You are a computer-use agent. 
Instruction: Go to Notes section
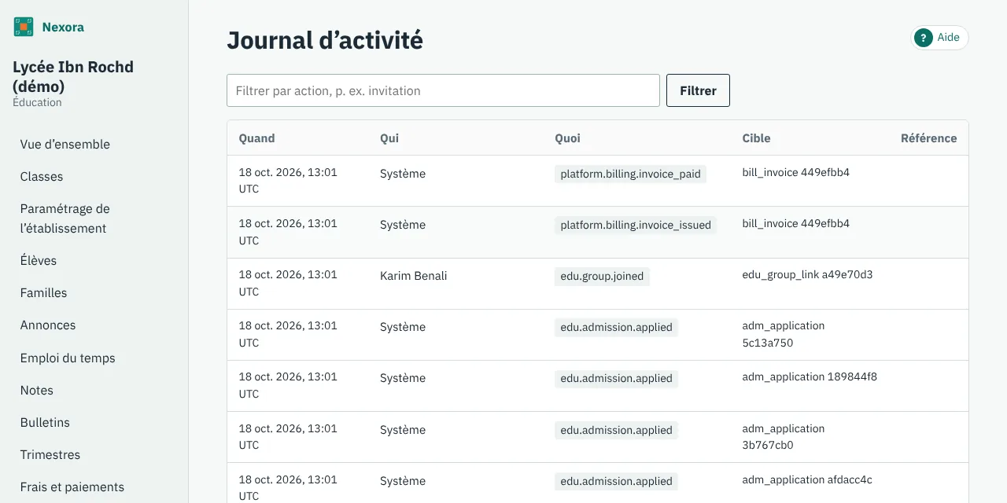pos(37,391)
